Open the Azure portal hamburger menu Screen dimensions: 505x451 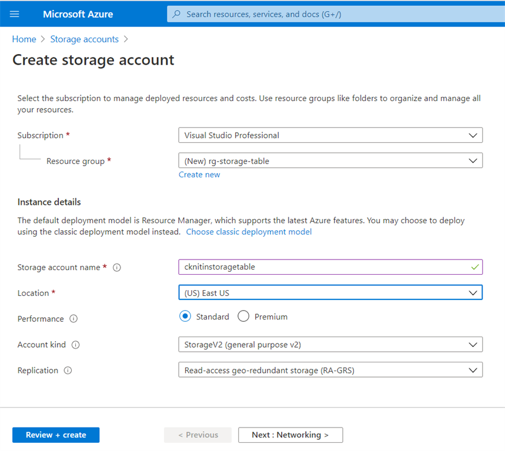[14, 14]
